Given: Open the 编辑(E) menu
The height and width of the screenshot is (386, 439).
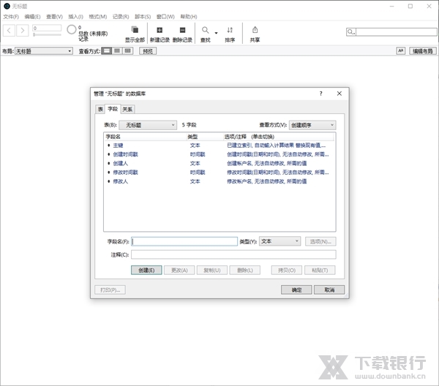Looking at the screenshot, I should point(32,17).
